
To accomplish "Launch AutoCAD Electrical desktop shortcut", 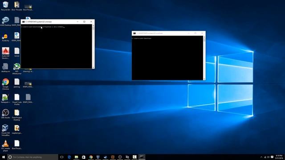I will click(x=5, y=53).
